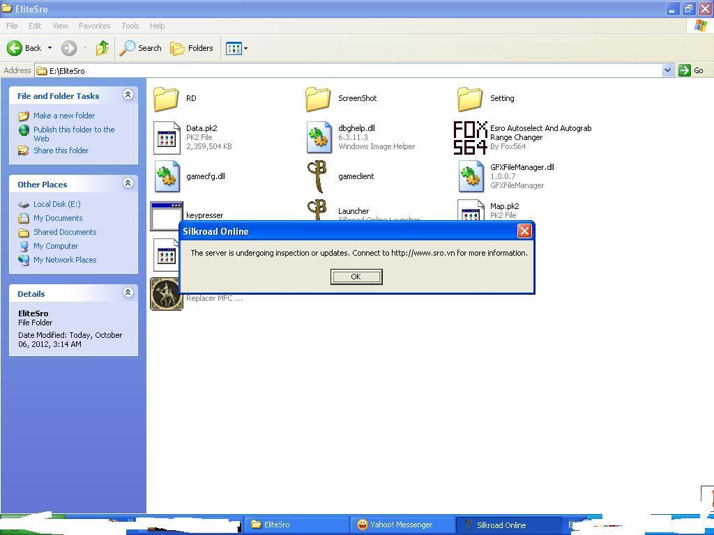Click Share this folder
Viewport: 714px width, 535px height.
click(61, 150)
